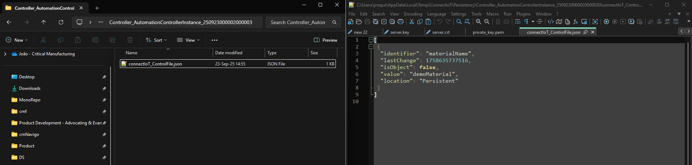Screen dimensions: 692x165
Task: Refresh the File Explorer folder
Action: click(x=61, y=22)
